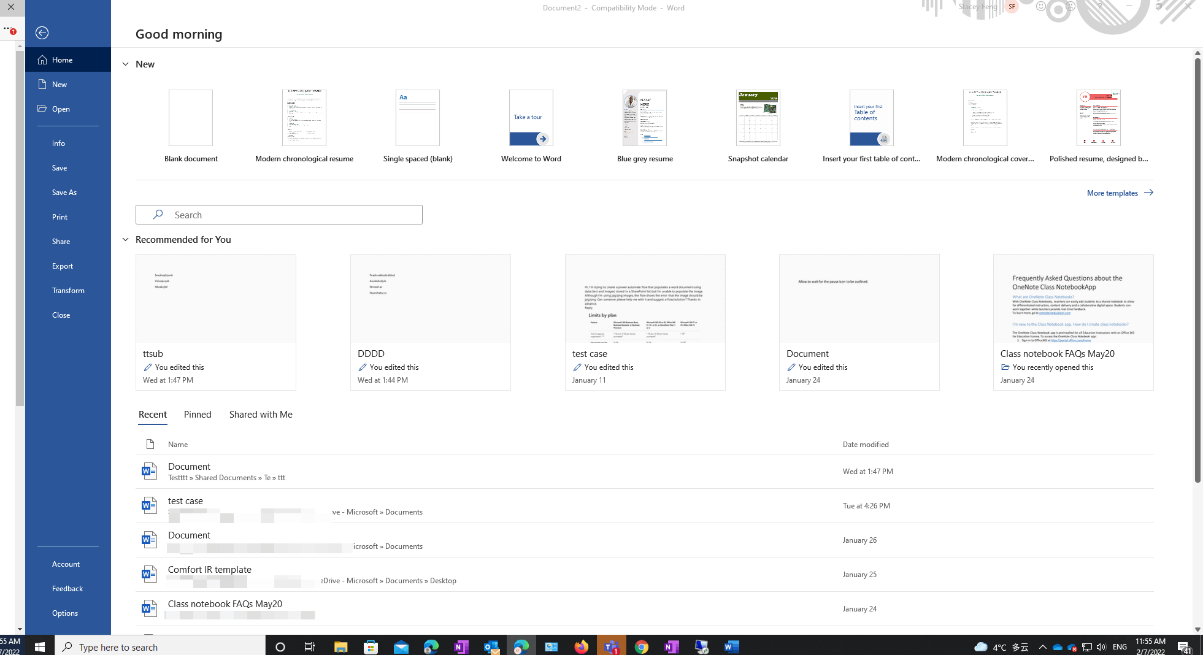Launch Firefox from the taskbar
1203x655 pixels.
pyautogui.click(x=581, y=646)
